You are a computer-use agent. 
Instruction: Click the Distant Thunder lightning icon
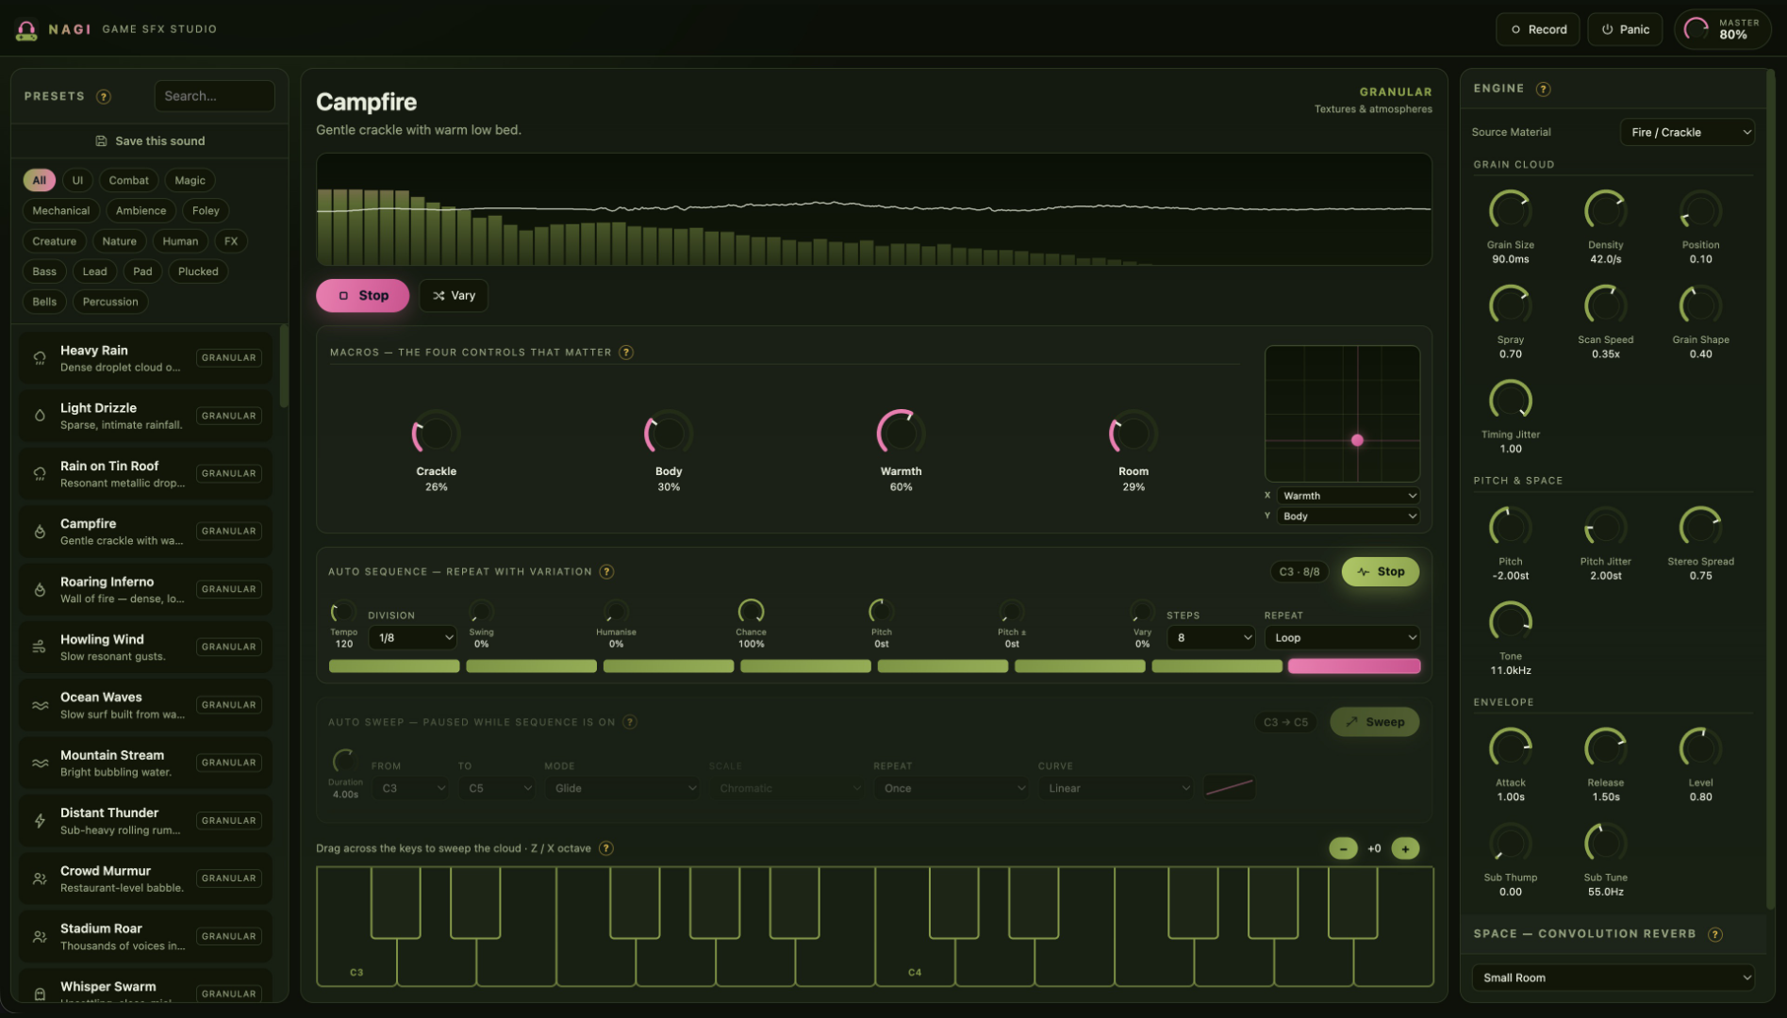(40, 821)
